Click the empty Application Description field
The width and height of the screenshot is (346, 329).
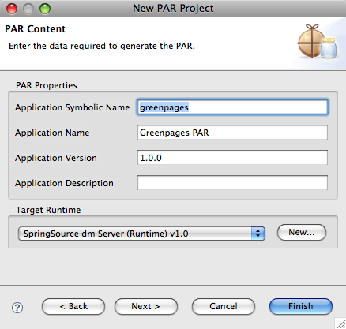[232, 183]
